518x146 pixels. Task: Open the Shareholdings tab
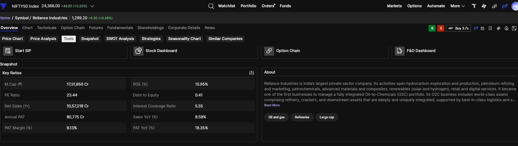click(x=150, y=28)
